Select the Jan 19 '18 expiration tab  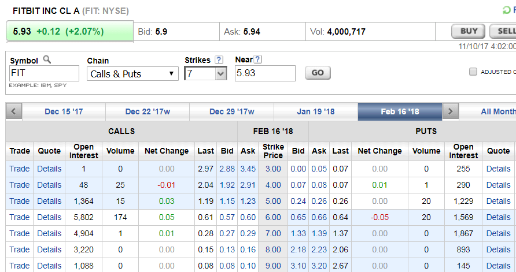tap(316, 111)
